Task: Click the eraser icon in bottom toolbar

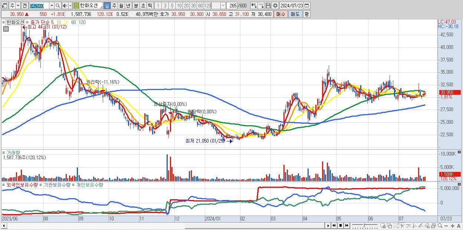Action: 427,226
